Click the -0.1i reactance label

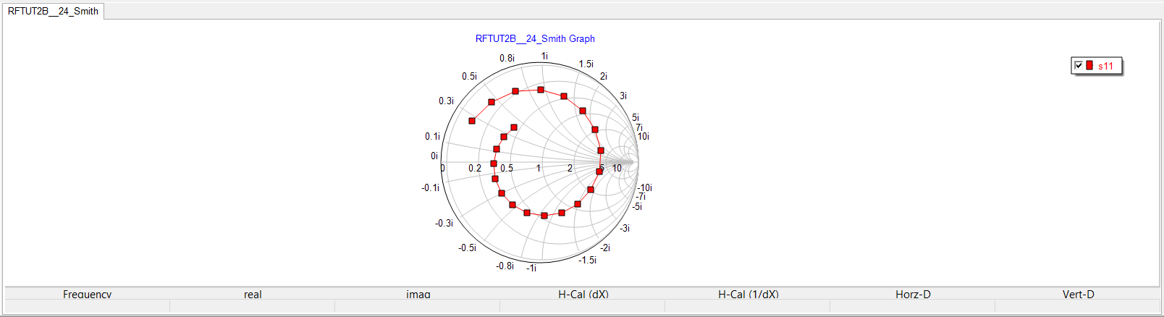click(x=431, y=187)
